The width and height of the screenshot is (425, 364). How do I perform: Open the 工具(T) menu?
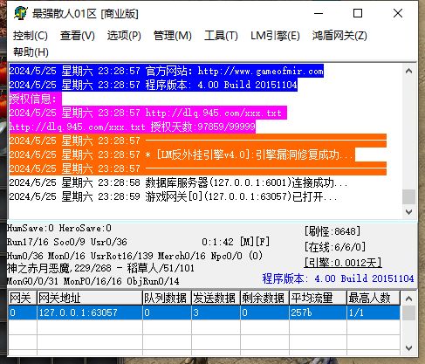point(221,36)
